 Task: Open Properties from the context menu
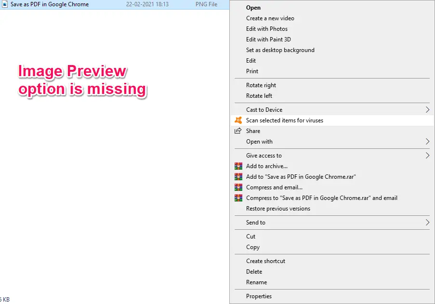(x=332, y=296)
